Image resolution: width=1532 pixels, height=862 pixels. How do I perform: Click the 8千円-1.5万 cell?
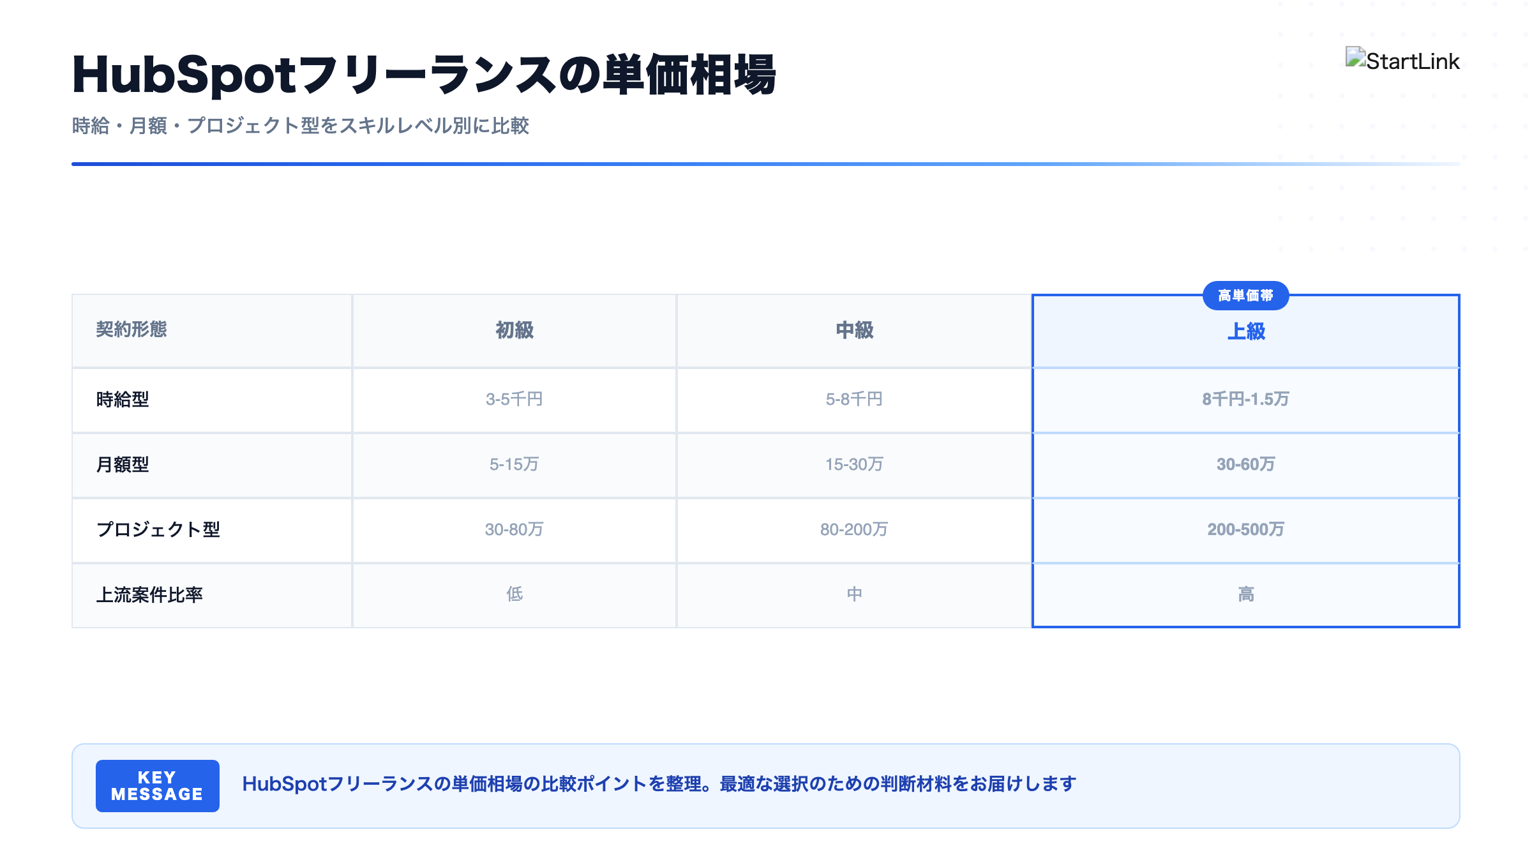click(x=1246, y=400)
